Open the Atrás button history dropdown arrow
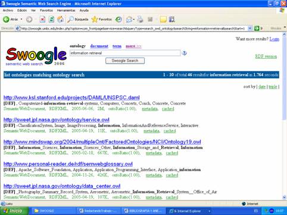The height and width of the screenshot is (215, 287). click(x=21, y=19)
